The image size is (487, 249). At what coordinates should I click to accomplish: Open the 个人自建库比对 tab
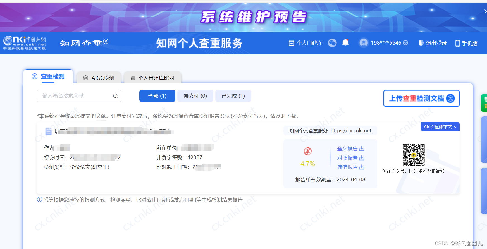pos(152,78)
